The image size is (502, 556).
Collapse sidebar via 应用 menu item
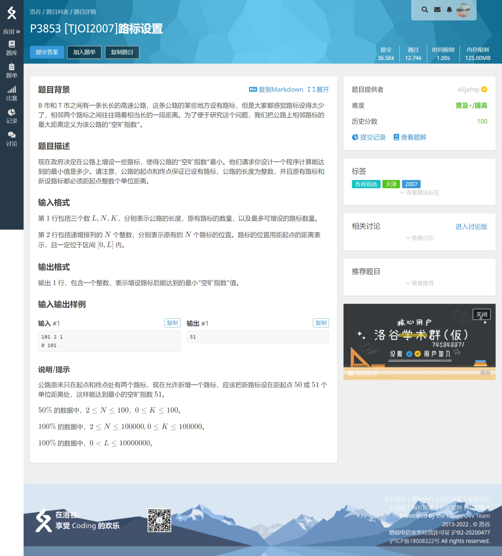[11, 32]
